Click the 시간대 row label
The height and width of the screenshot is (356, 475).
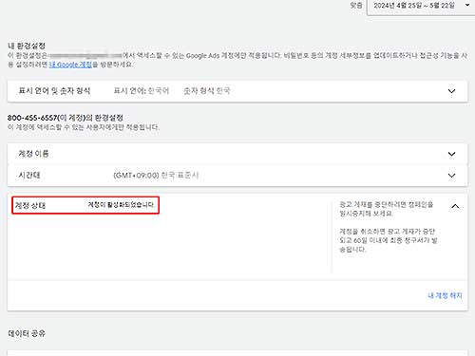[29, 176]
